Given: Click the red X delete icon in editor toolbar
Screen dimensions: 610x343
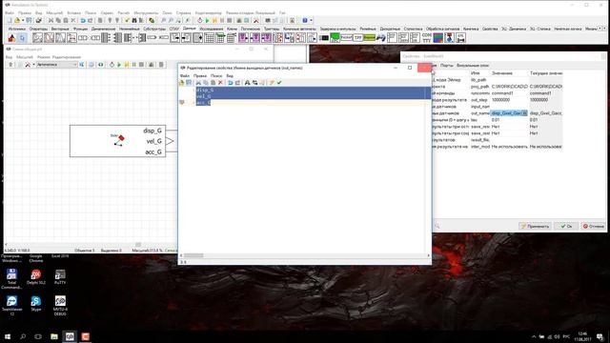Looking at the screenshot, I should 220,83.
